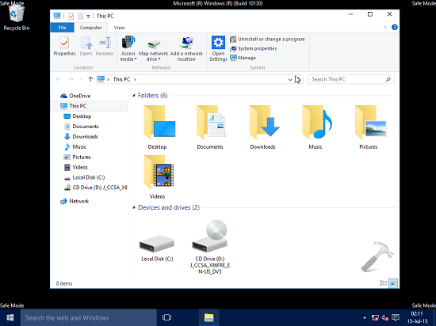Select Downloads in navigation pane

pyautogui.click(x=81, y=137)
